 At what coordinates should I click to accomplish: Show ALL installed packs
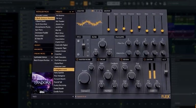click(x=36, y=42)
